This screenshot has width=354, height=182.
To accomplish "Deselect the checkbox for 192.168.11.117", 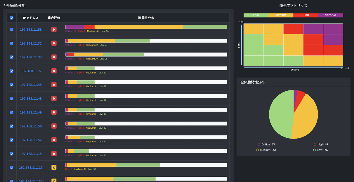I will [x=12, y=167].
